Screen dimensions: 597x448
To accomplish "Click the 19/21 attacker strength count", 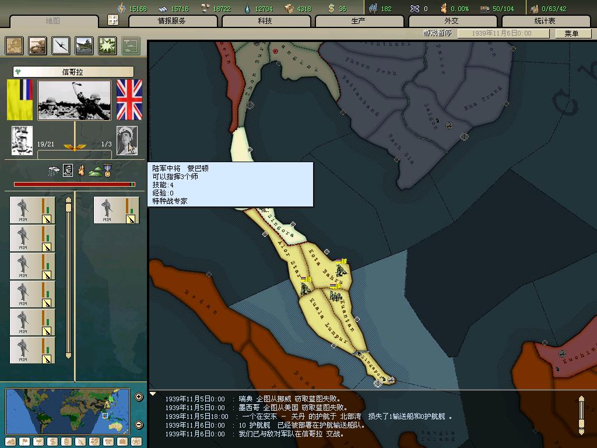I will tap(45, 144).
